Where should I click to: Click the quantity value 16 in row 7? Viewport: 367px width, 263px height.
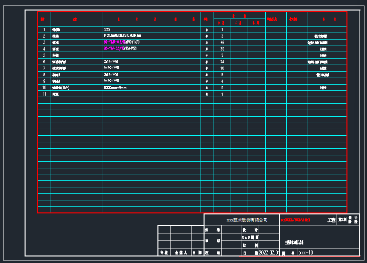(x=222, y=68)
